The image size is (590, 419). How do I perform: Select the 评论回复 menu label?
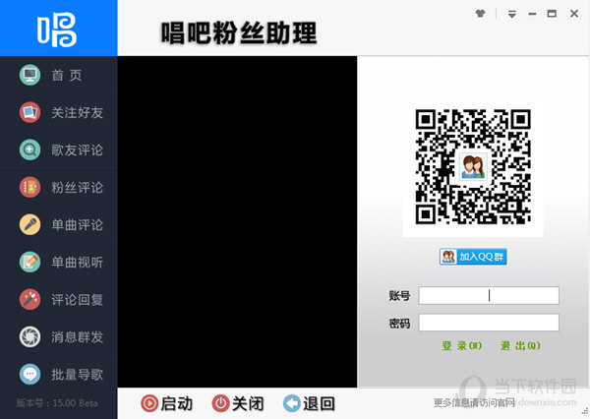pos(77,300)
